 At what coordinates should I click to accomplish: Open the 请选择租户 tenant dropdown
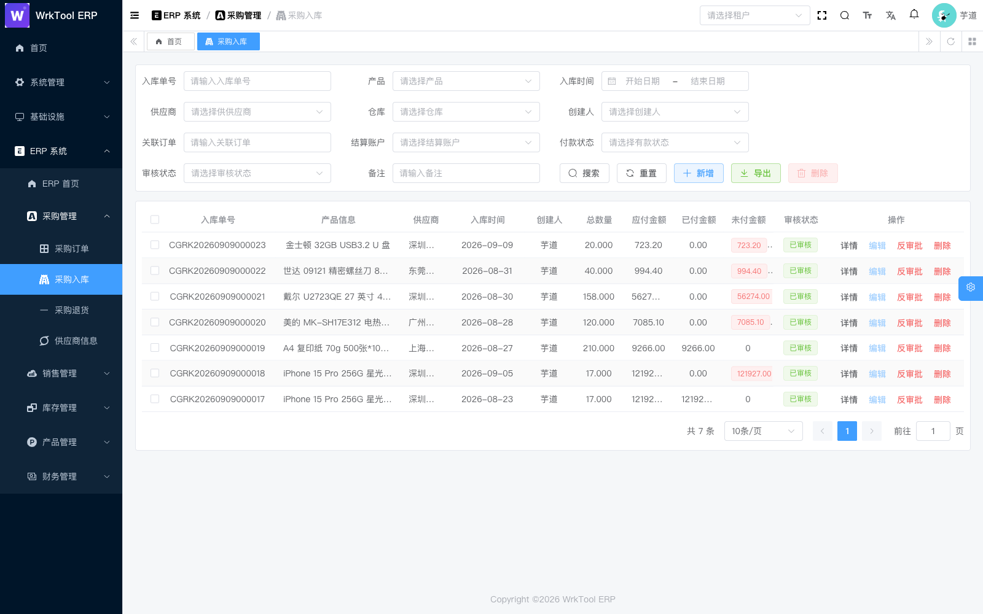point(754,15)
